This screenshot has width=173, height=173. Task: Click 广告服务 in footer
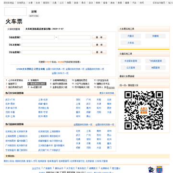[48, 168]
